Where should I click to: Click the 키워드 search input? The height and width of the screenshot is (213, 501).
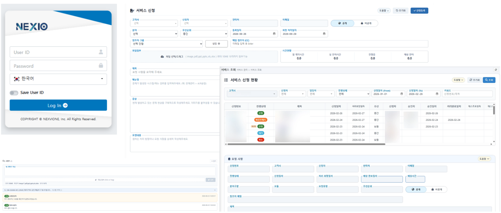point(467,94)
